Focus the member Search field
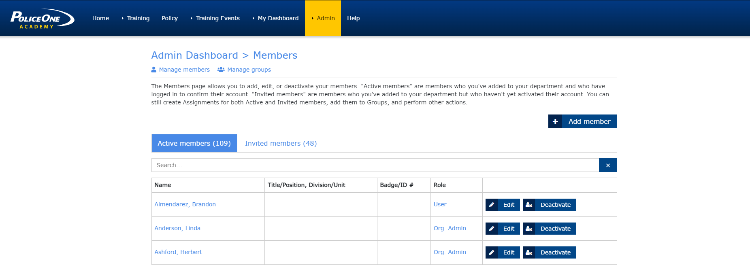 tap(375, 165)
